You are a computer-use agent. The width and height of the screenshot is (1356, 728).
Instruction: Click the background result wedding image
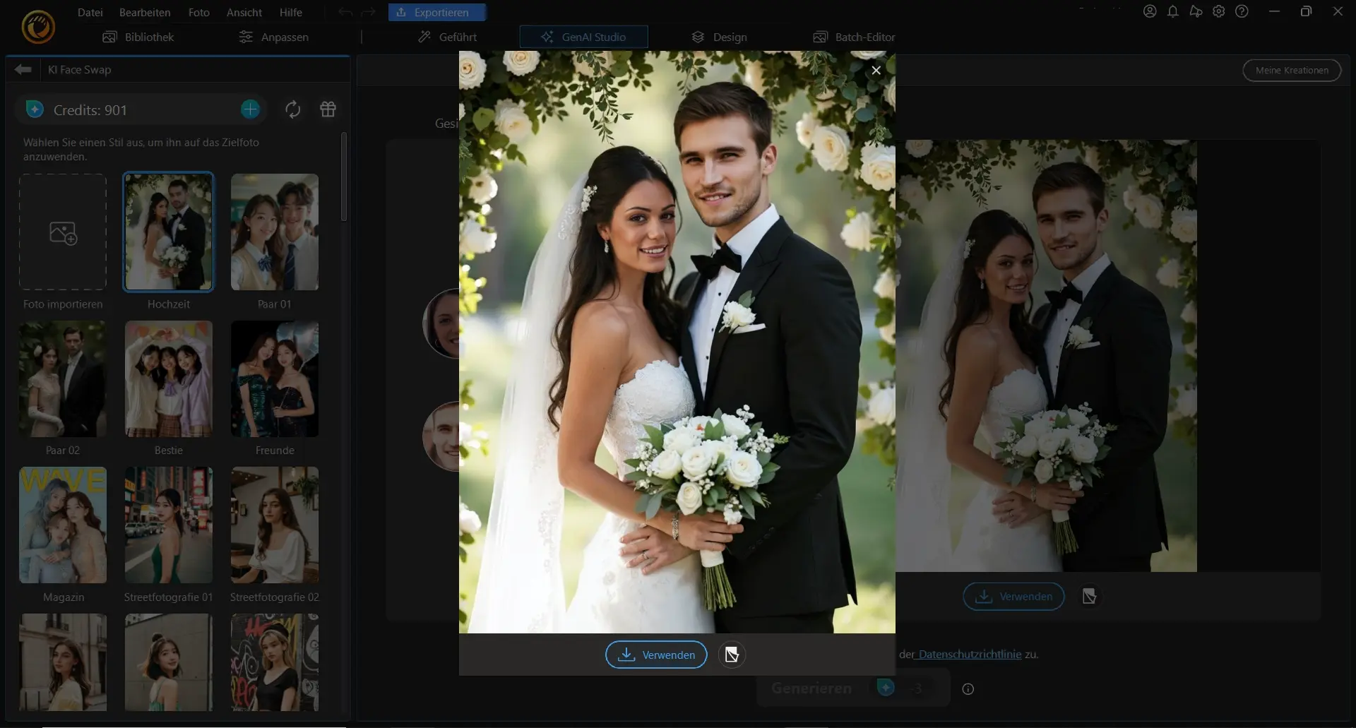(1046, 355)
